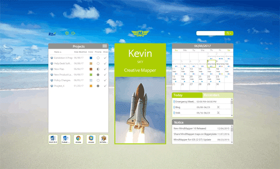Toggle Show checkmark for Help Desk Soft...
The image size is (280, 169).
(105, 64)
